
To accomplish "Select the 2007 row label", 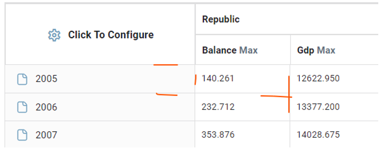I will coord(46,135).
